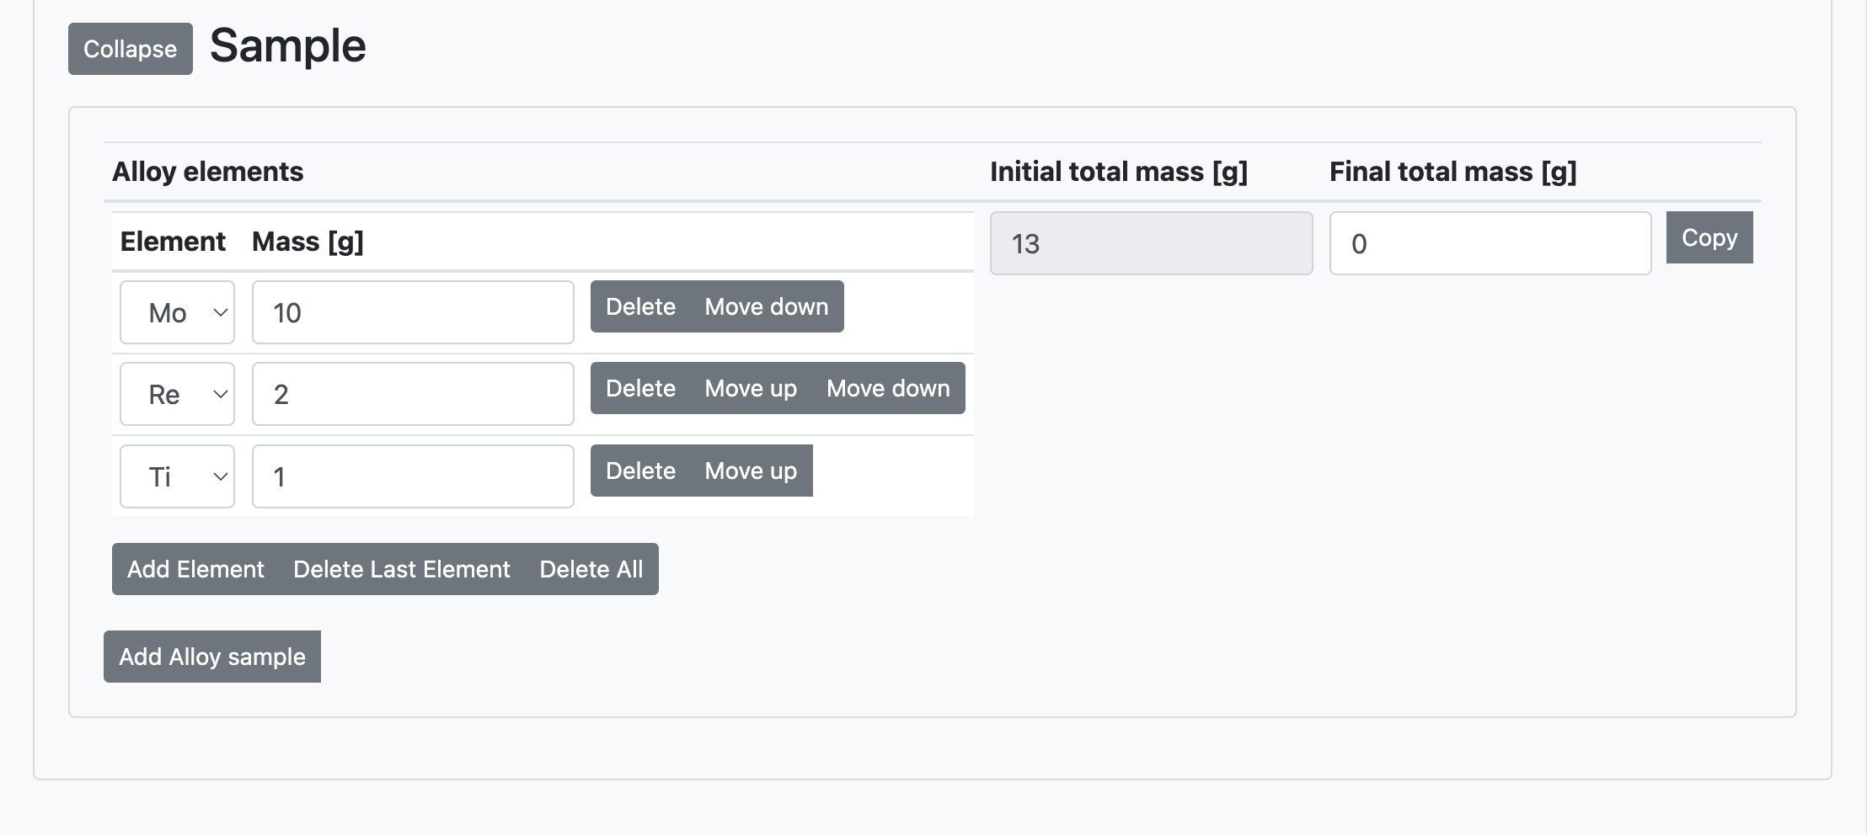Delete the Mo element row
The height and width of the screenshot is (835, 1867).
point(640,306)
